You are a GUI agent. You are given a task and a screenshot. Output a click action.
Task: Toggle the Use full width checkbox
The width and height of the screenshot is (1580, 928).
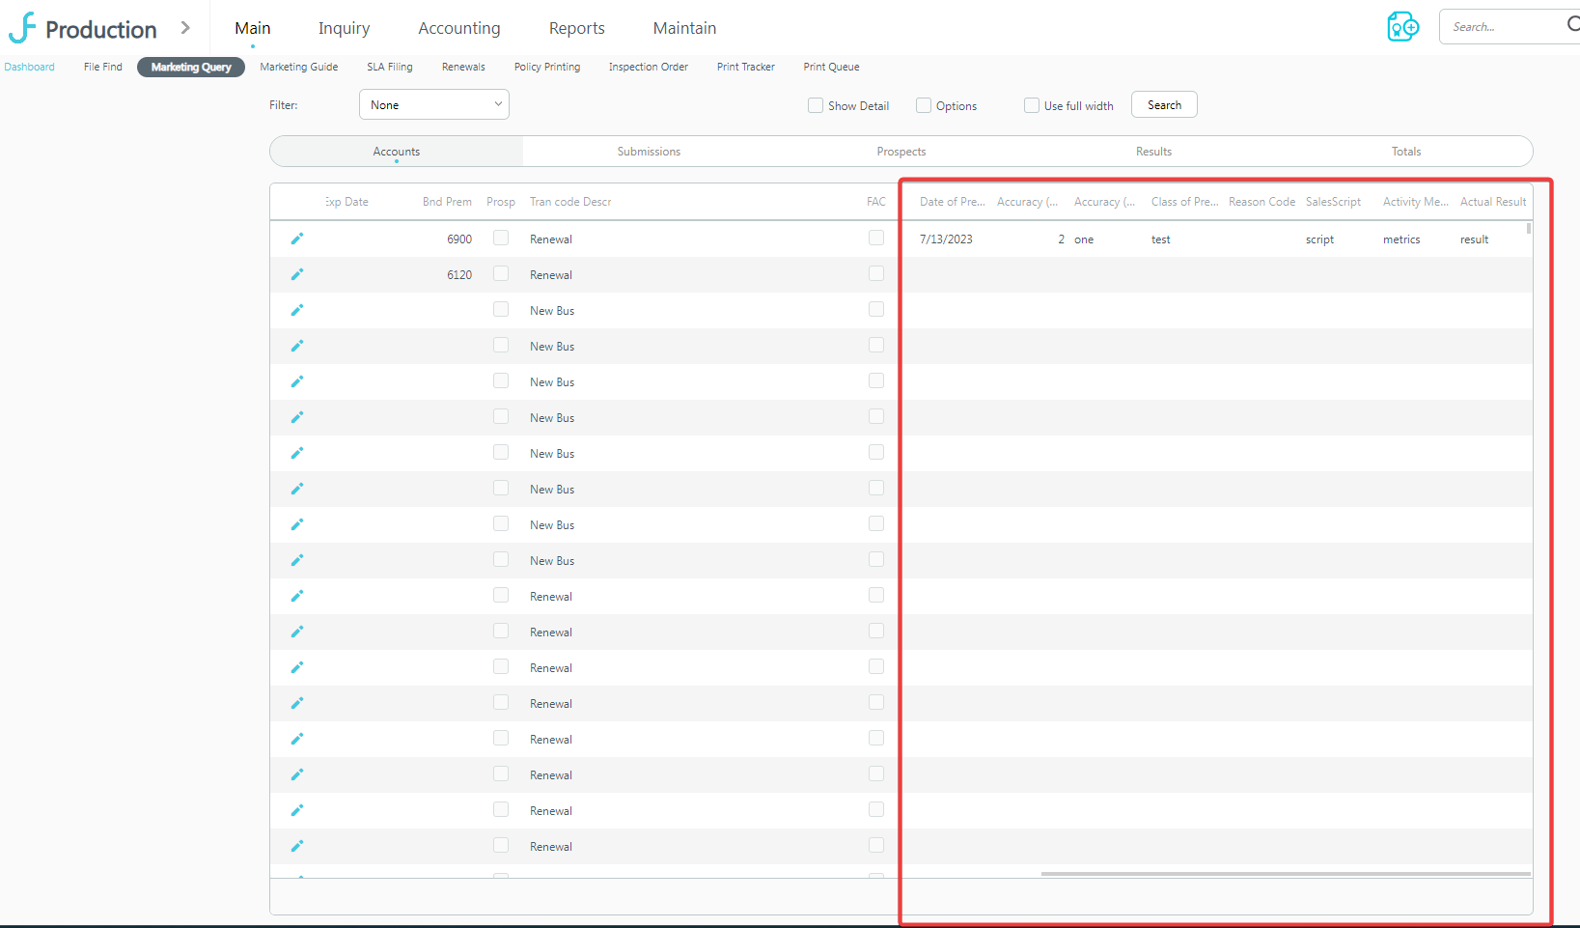tap(1032, 105)
